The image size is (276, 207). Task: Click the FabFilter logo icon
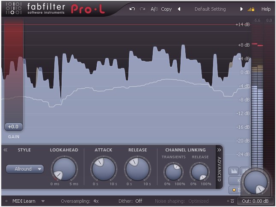(14, 8)
